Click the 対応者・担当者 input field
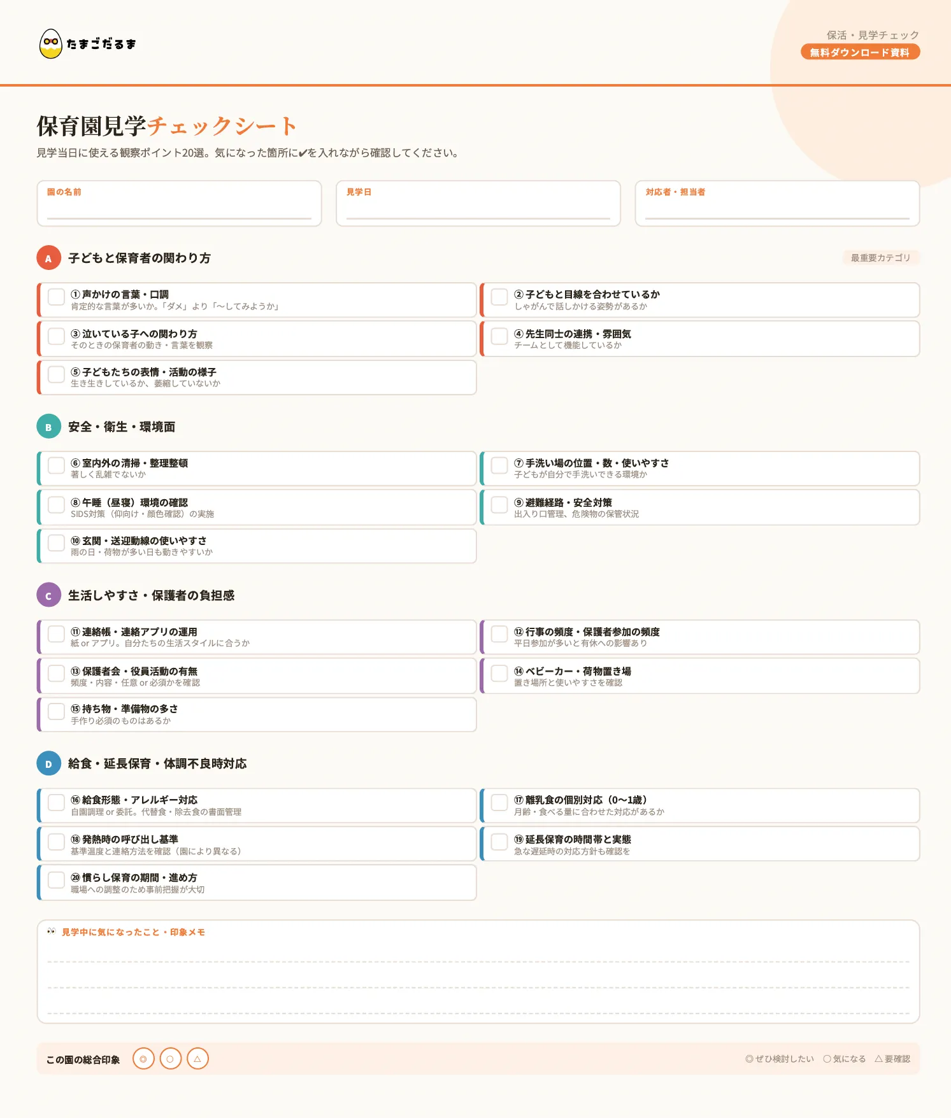 pyautogui.click(x=777, y=203)
